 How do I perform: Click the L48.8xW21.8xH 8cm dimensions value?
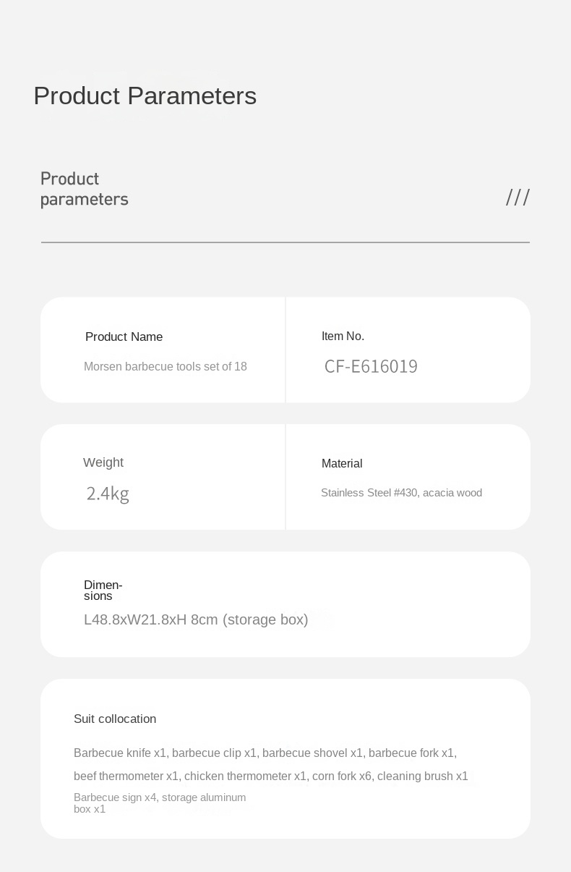click(x=196, y=619)
